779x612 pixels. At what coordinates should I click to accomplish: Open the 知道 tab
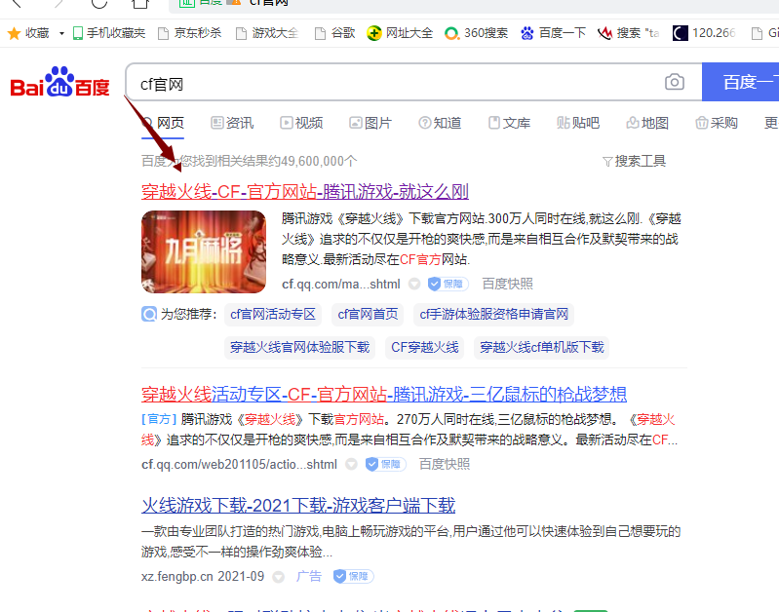tap(440, 123)
